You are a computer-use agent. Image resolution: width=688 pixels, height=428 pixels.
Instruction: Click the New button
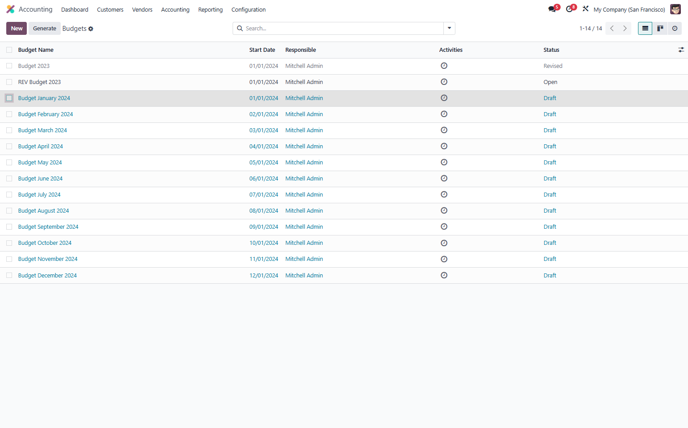(17, 28)
